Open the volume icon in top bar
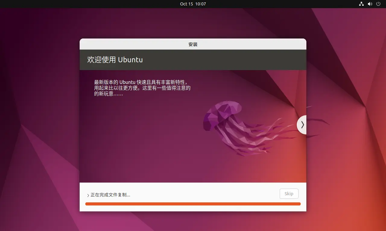386x231 pixels. pyautogui.click(x=370, y=4)
